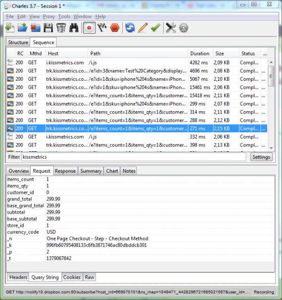This screenshot has height=300, width=282.
Task: Click the request list scrollbar thumb
Action: coord(271,76)
